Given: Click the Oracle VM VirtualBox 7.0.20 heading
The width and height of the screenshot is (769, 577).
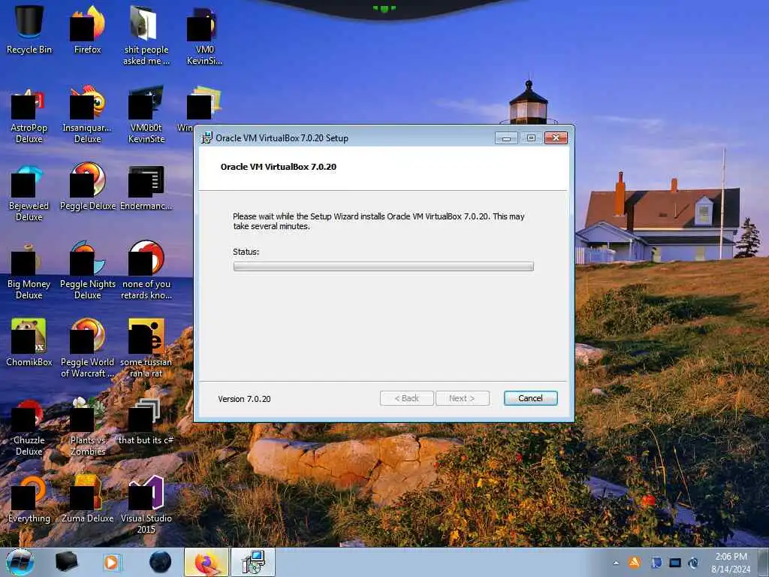Looking at the screenshot, I should (x=278, y=167).
